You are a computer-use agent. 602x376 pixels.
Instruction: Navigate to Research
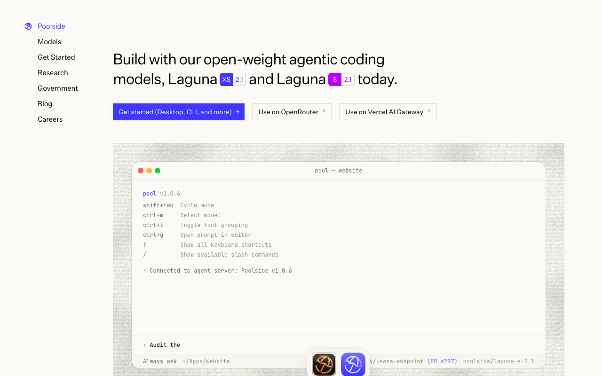[x=53, y=73]
